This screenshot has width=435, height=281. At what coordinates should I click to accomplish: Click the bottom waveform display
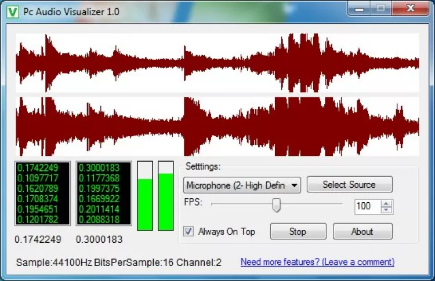click(x=217, y=126)
